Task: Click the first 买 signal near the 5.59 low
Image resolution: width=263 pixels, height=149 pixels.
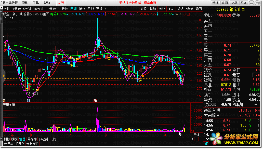Action: pos(27,90)
